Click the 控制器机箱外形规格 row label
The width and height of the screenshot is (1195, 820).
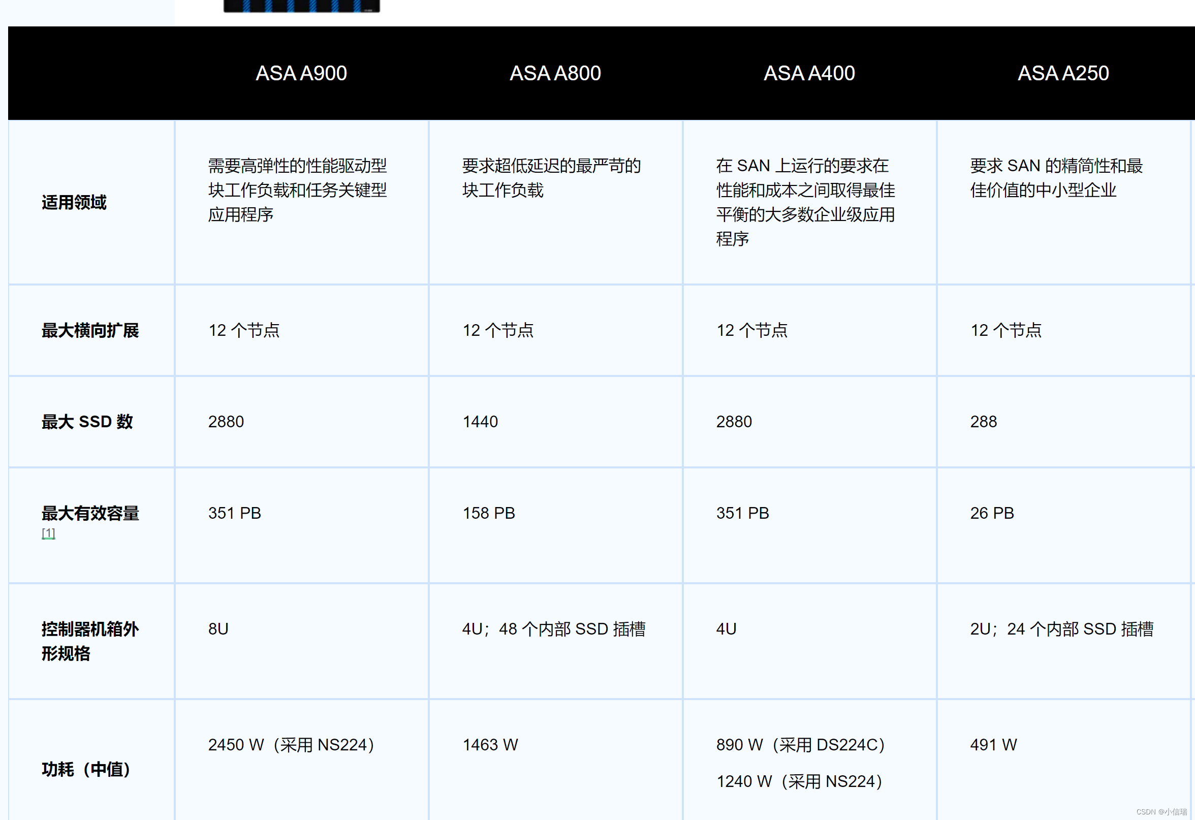tap(90, 641)
